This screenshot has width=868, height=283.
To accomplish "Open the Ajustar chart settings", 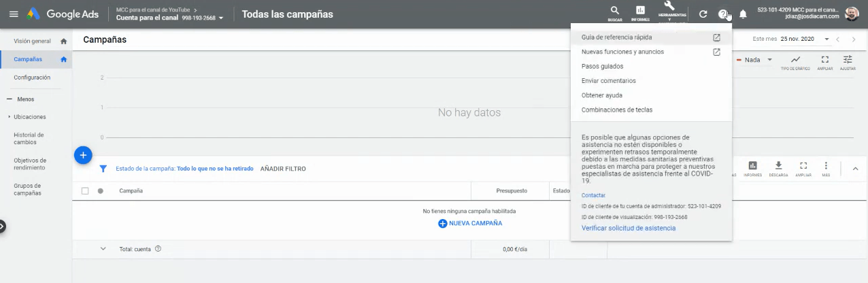I will [x=848, y=63].
